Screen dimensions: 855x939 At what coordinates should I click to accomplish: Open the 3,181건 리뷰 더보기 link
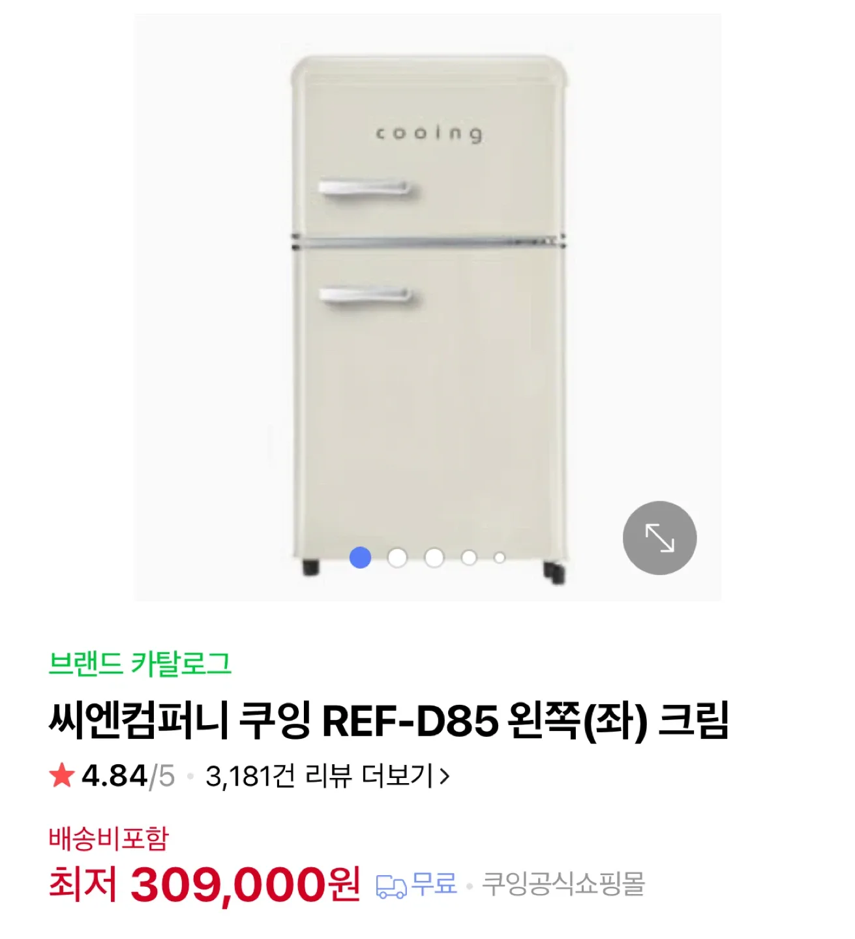[320, 776]
